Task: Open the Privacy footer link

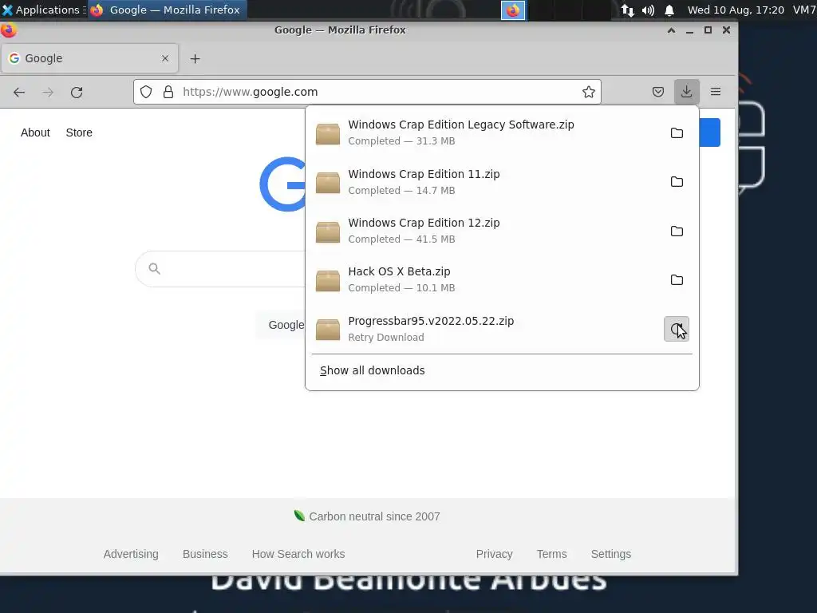Action: (495, 554)
